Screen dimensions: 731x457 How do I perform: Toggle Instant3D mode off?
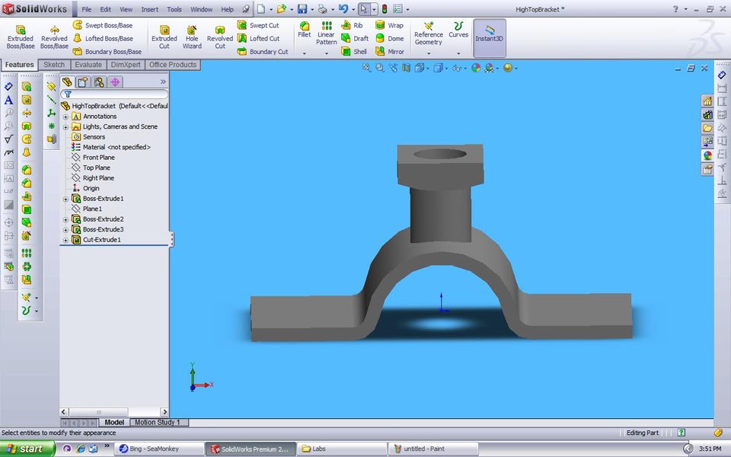click(490, 37)
